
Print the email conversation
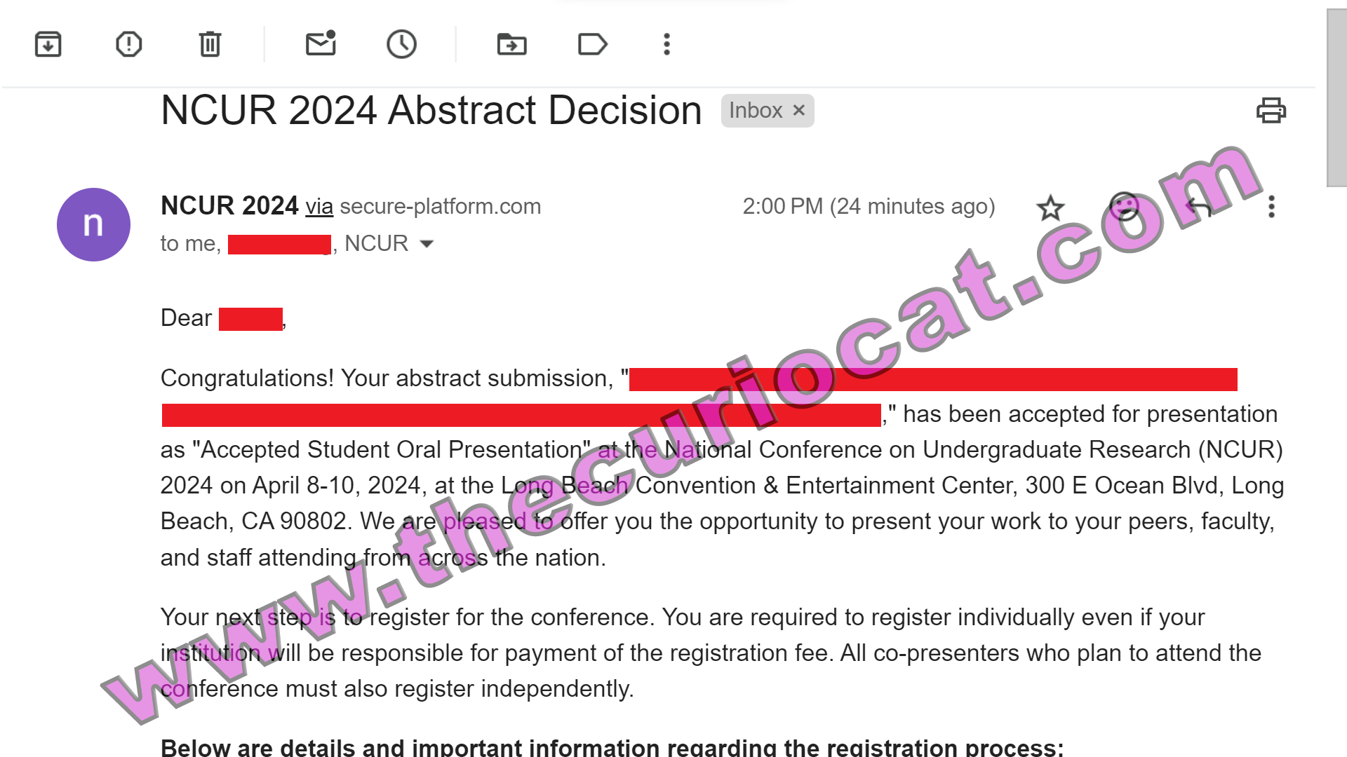[1271, 111]
